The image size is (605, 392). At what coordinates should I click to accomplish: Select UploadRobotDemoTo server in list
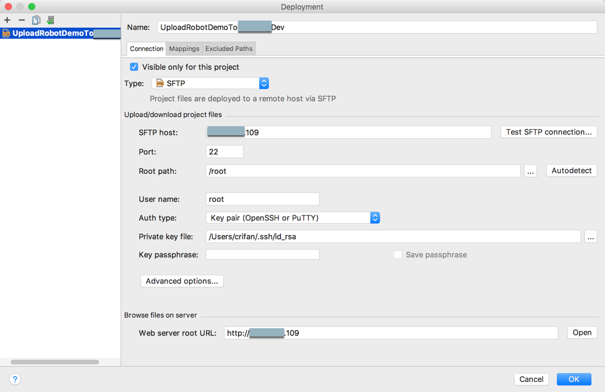click(x=61, y=33)
